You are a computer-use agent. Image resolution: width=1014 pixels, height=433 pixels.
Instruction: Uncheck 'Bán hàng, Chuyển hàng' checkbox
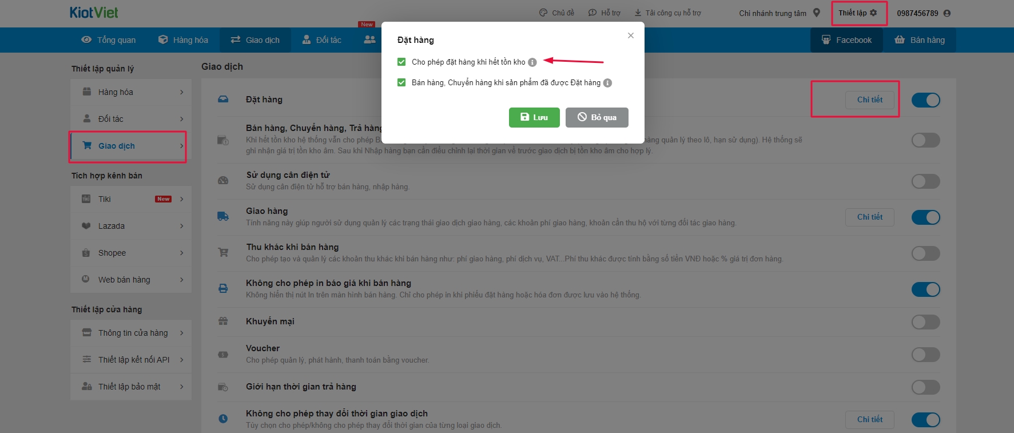401,82
